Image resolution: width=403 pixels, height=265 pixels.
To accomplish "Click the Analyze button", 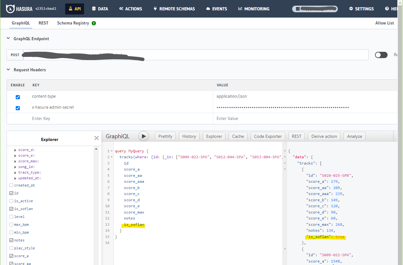I will (x=355, y=136).
